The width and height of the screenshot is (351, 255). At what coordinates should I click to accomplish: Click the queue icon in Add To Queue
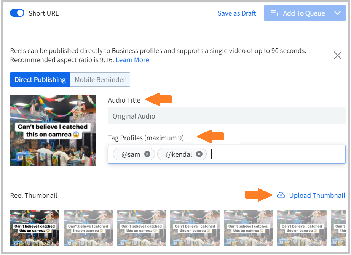click(274, 13)
